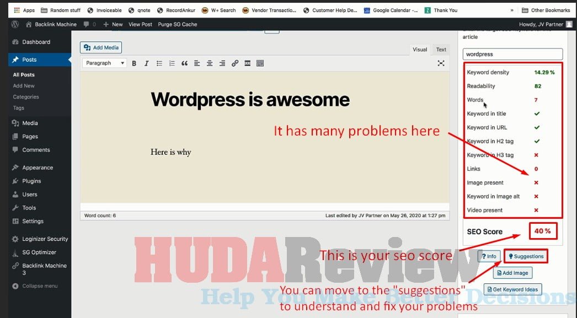577x318 pixels.
Task: Select Add New under Posts
Action: click(x=24, y=85)
